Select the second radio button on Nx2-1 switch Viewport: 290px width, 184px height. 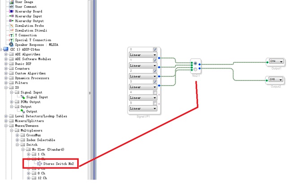tap(195, 70)
